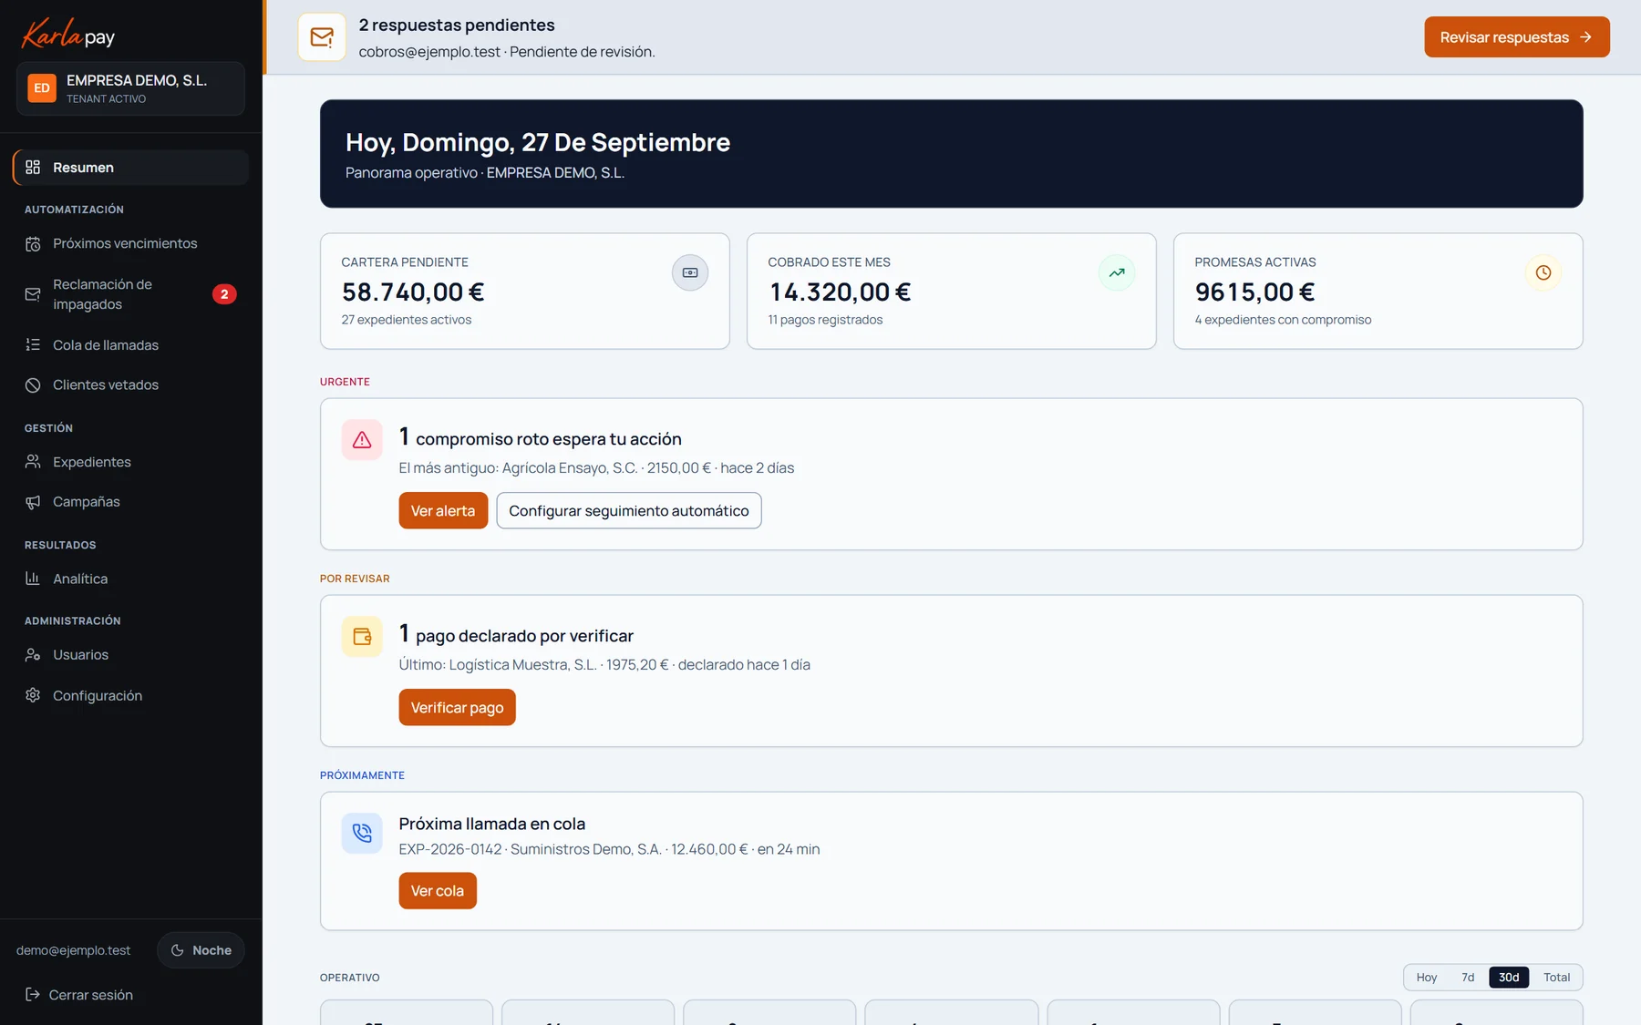
Task: Click the Usuarios person icon
Action: (33, 655)
